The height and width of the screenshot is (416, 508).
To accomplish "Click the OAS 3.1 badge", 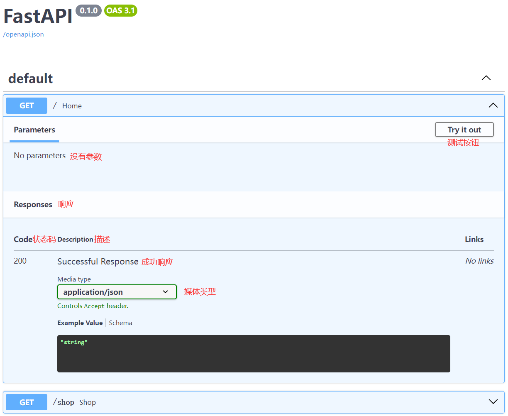I will [121, 11].
